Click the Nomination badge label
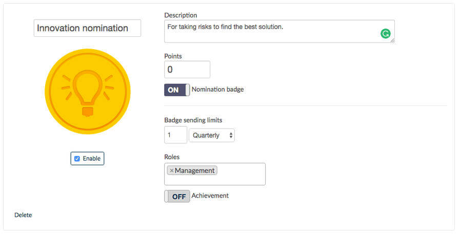Image resolution: width=459 pixels, height=236 pixels. click(x=217, y=90)
